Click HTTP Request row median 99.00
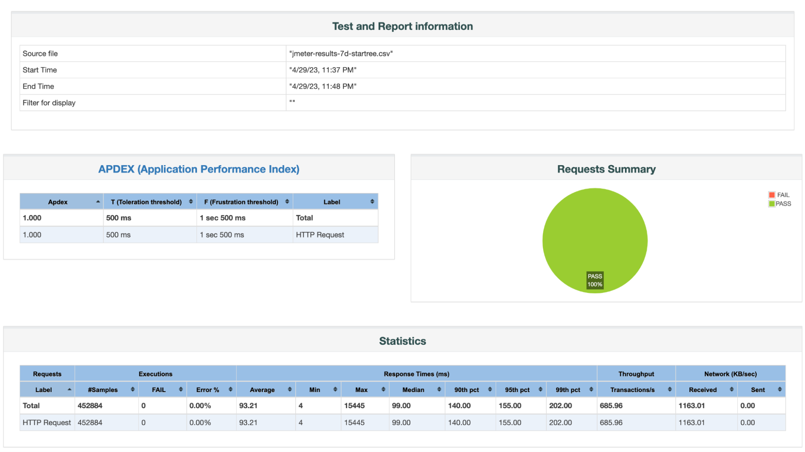 coord(401,423)
